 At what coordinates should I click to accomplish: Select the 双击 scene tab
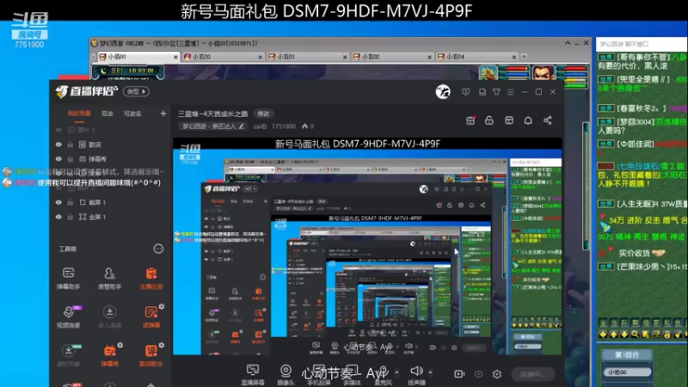pyautogui.click(x=107, y=114)
